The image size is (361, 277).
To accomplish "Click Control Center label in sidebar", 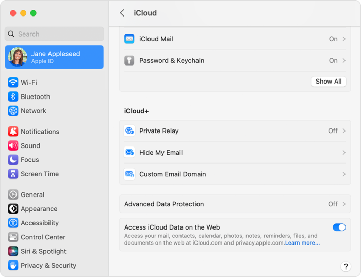I will point(43,237).
